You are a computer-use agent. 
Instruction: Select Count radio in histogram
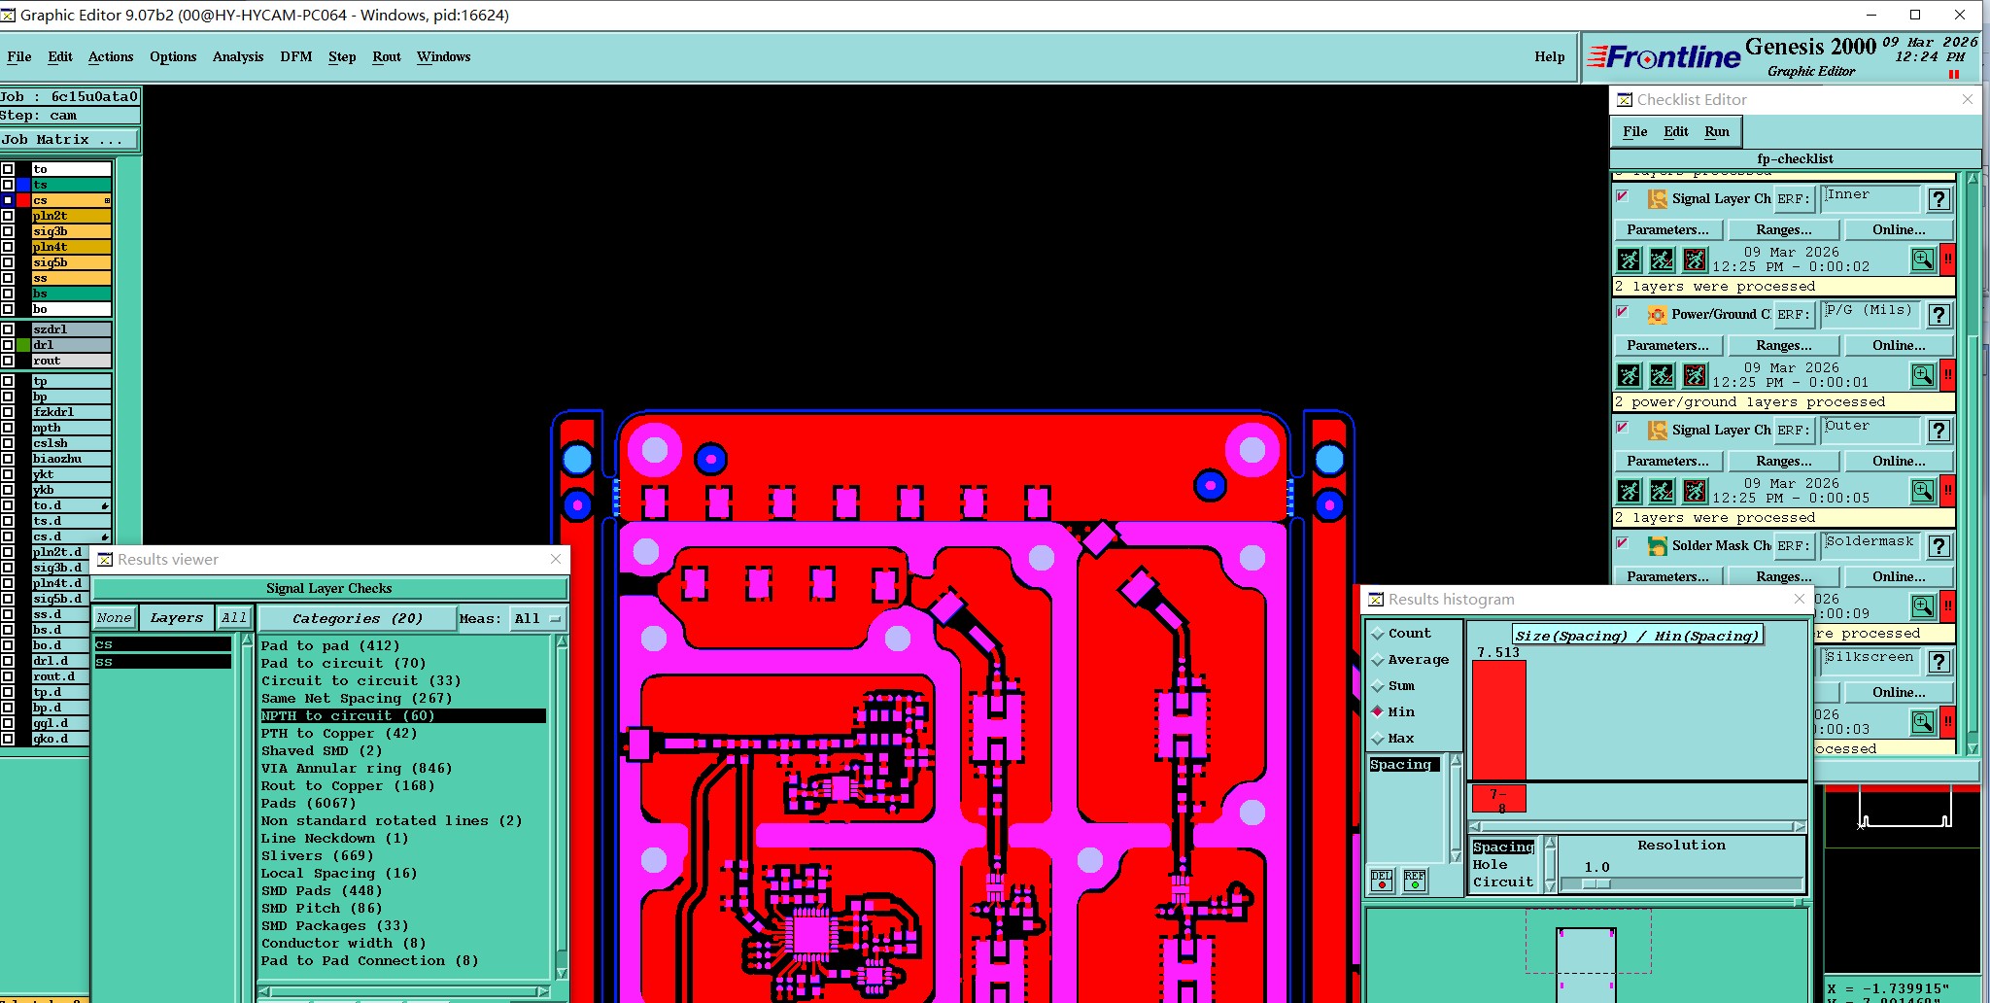[x=1378, y=634]
